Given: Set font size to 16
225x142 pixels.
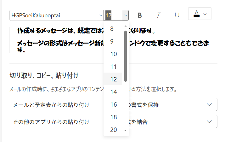Looking at the screenshot, I should [x=113, y=104].
